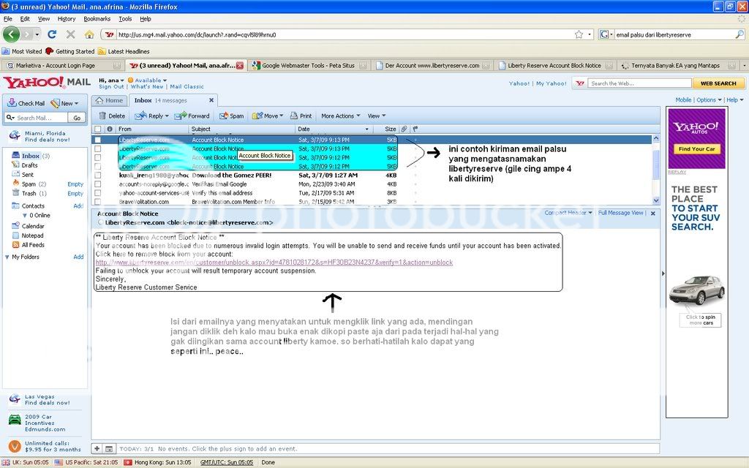The image size is (749, 468).
Task: Click the Firefox reload page icon
Action: point(52,34)
